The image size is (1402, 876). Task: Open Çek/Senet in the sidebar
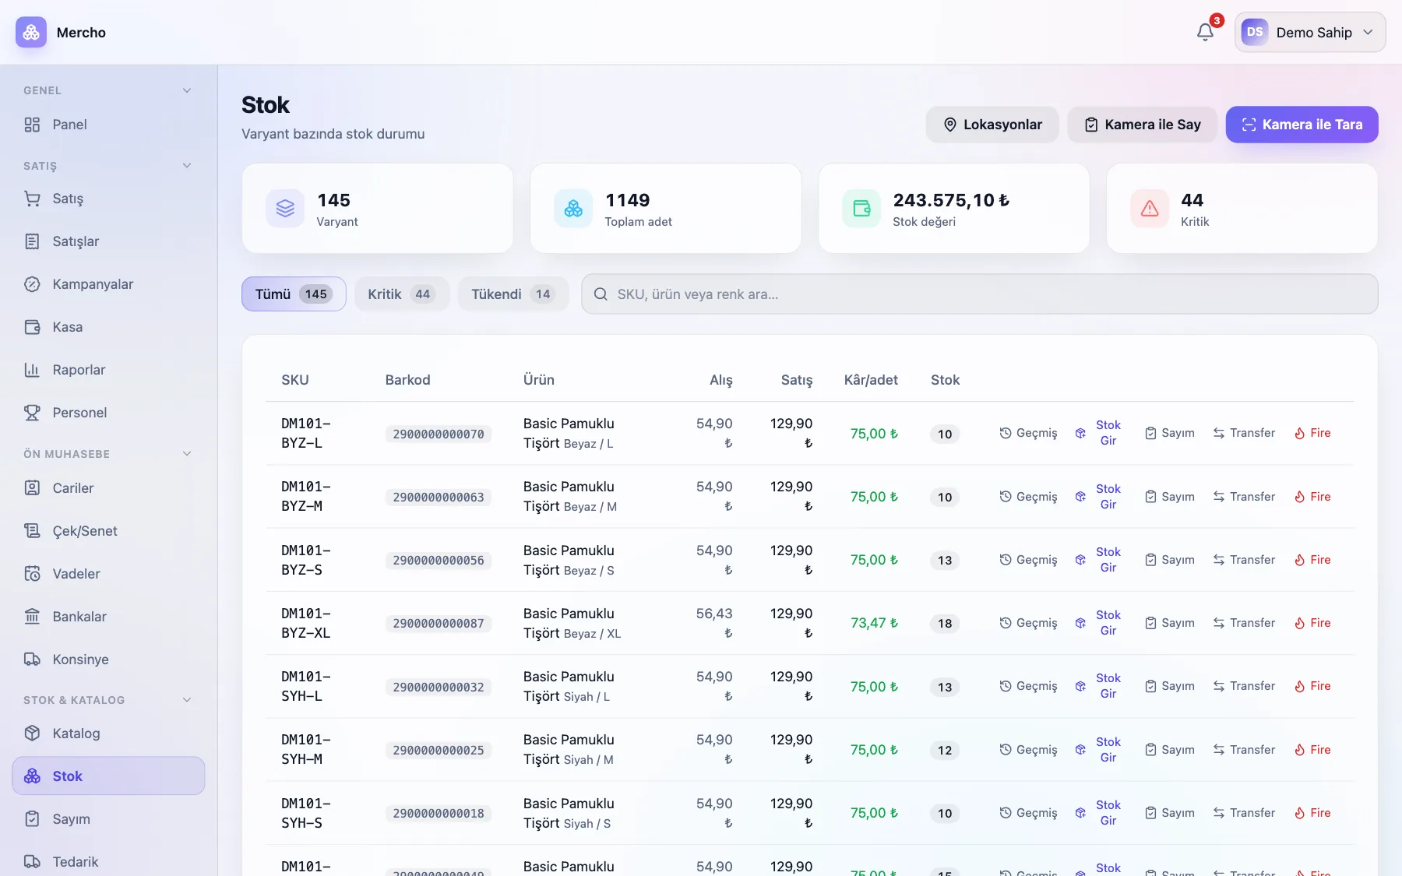click(108, 531)
